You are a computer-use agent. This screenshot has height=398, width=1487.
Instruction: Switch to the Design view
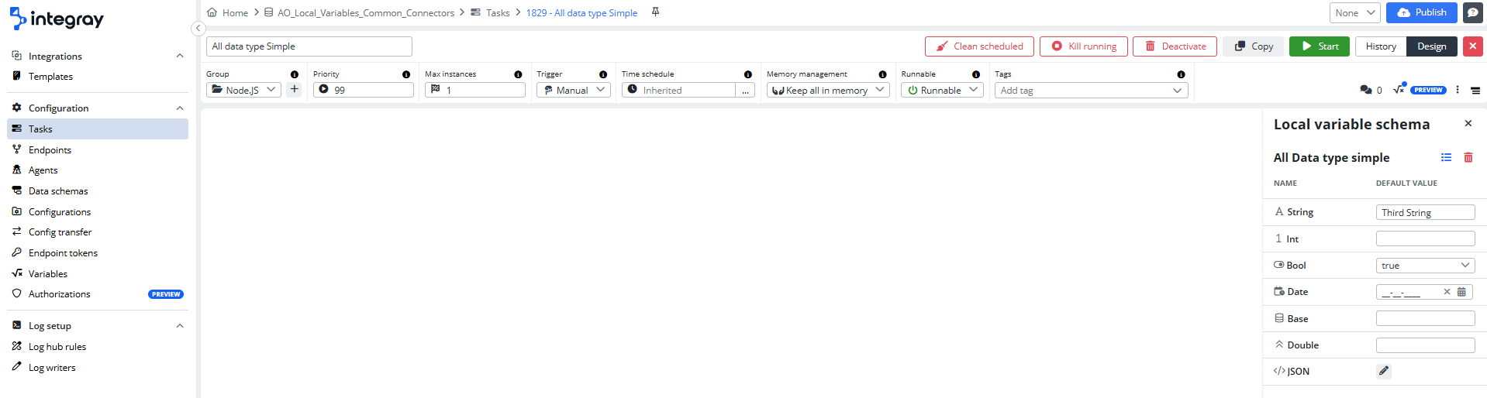(x=1431, y=46)
